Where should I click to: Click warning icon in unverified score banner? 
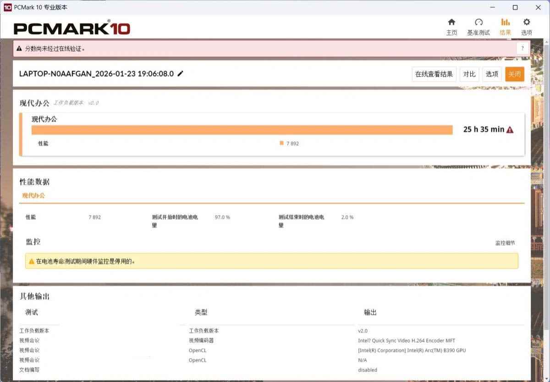click(20, 48)
